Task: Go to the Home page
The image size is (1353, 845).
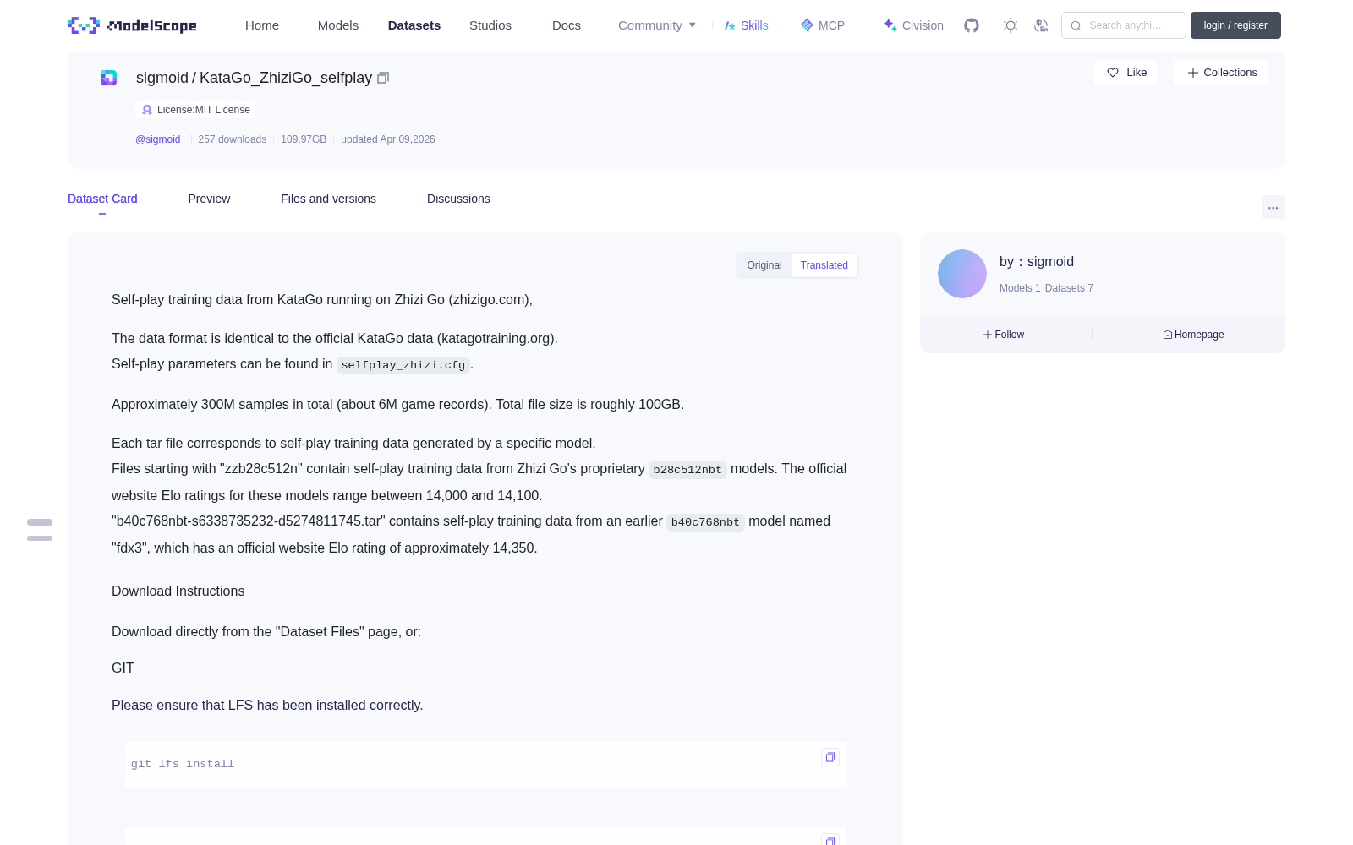Action: pos(262,25)
